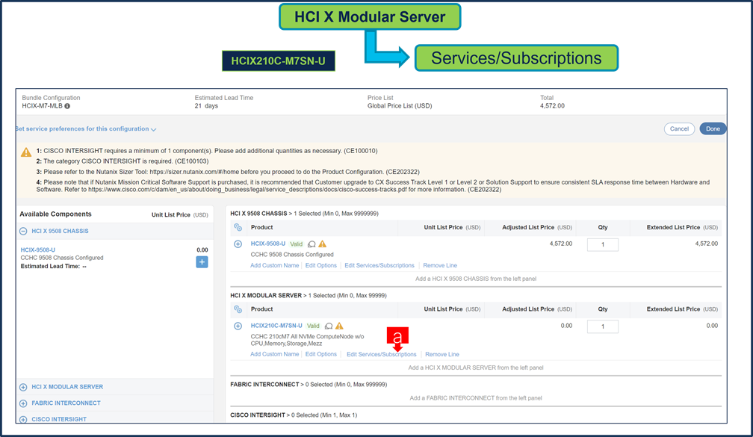The width and height of the screenshot is (753, 437).
Task: Click the Qty field for HCIX-9508-U
Action: pyautogui.click(x=603, y=244)
